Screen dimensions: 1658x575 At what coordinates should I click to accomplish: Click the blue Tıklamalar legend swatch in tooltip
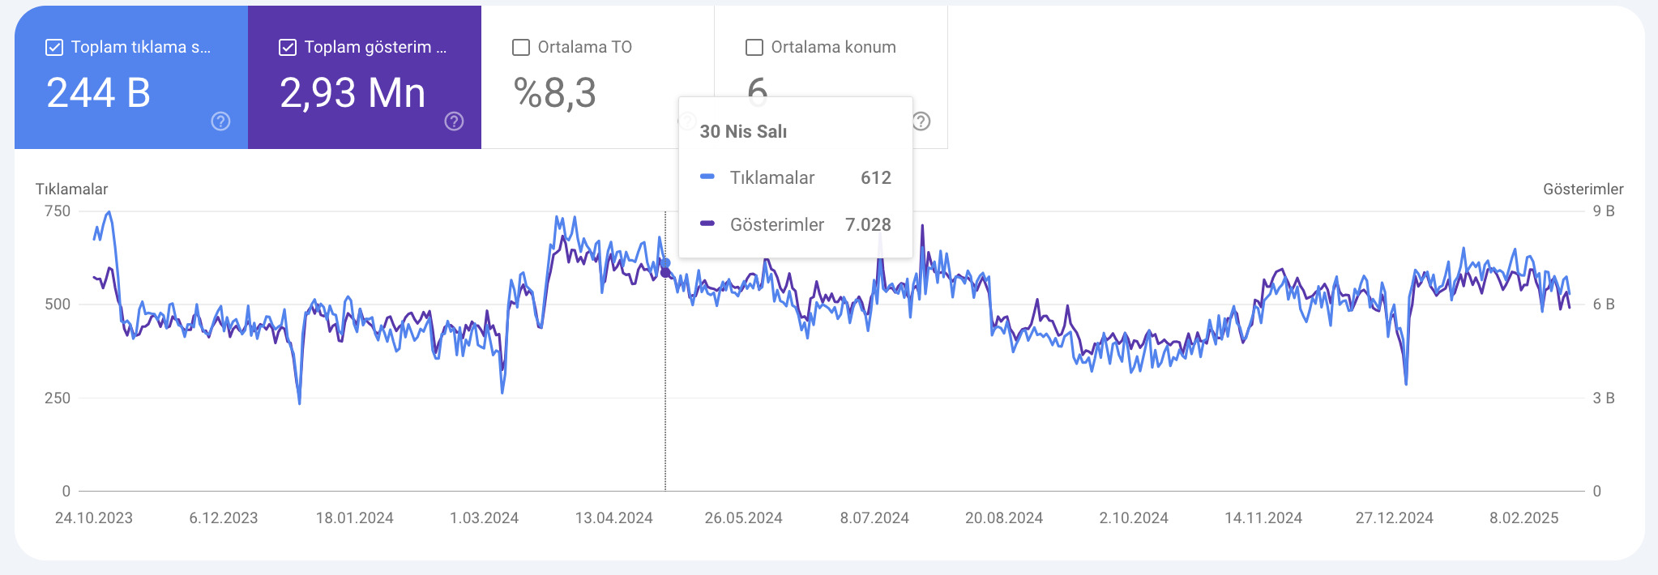pyautogui.click(x=707, y=177)
